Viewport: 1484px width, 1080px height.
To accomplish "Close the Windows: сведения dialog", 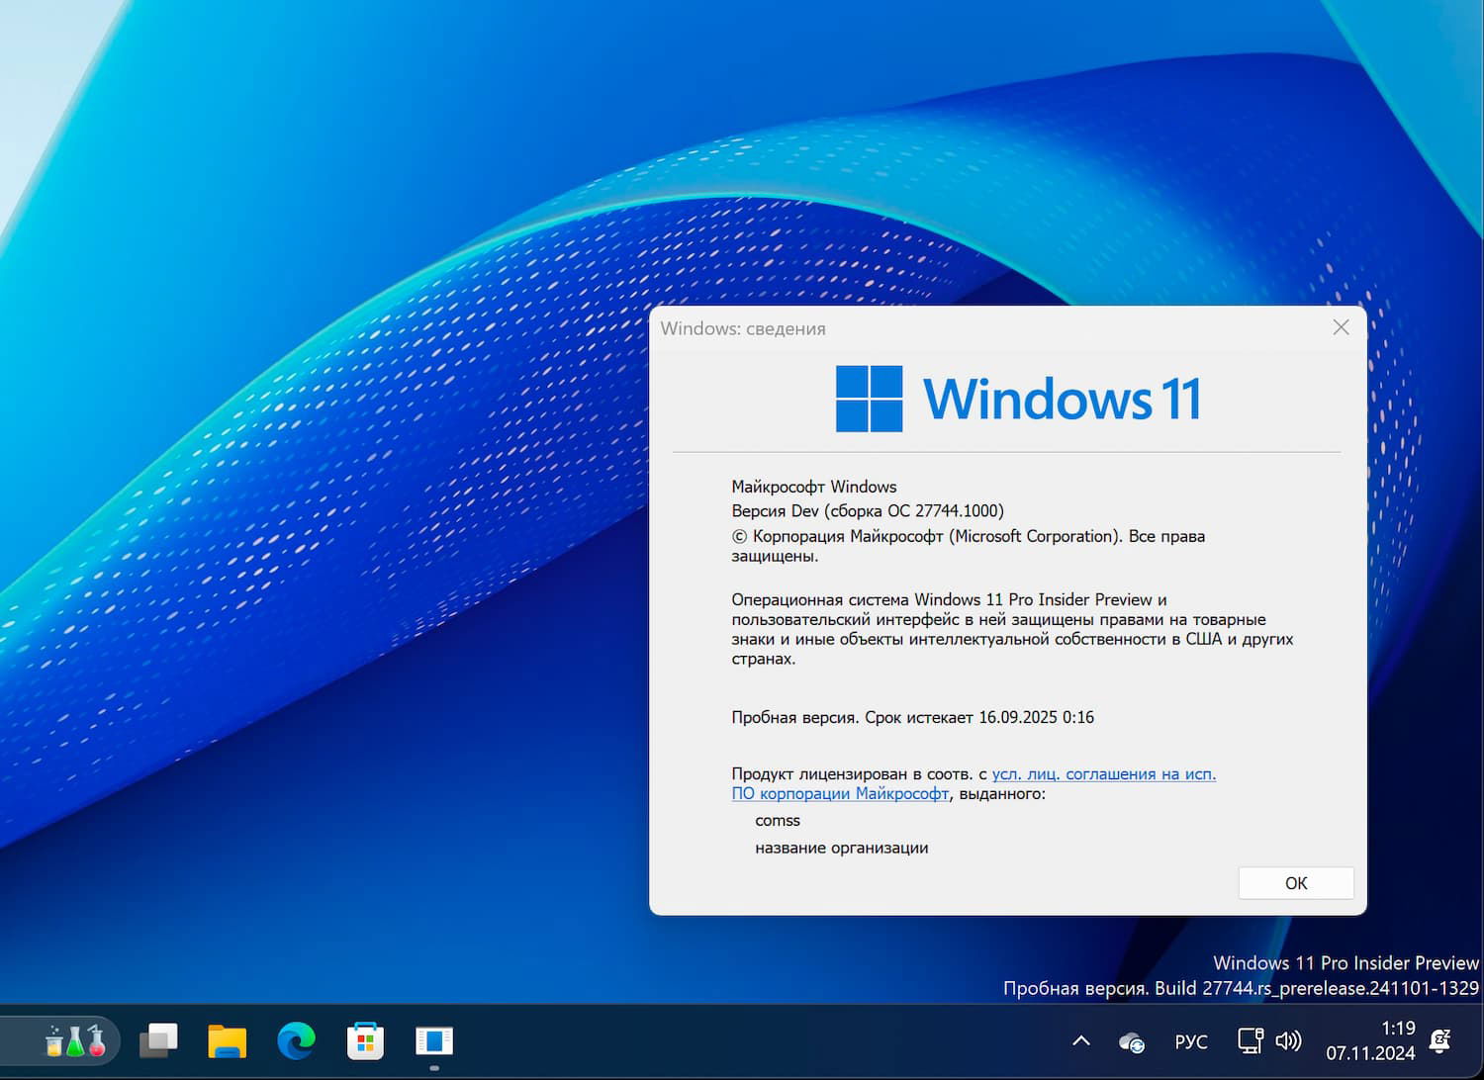I will point(1341,327).
